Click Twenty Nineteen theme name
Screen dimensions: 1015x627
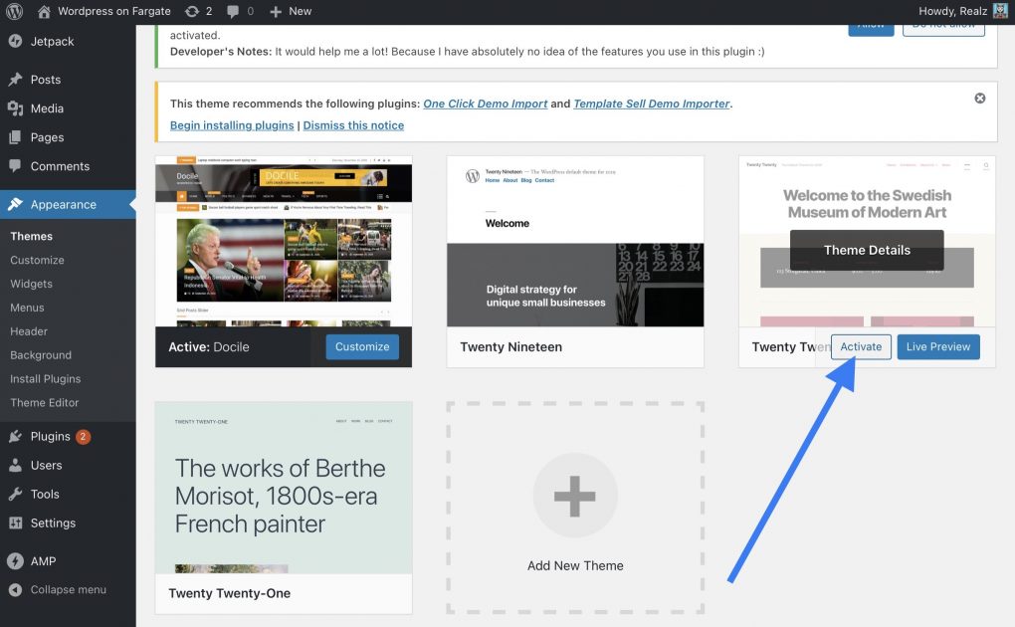tap(510, 346)
